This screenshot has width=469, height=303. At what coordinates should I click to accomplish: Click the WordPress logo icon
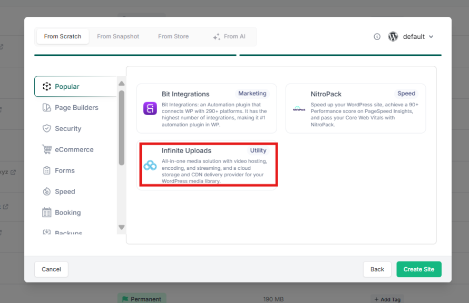(393, 36)
